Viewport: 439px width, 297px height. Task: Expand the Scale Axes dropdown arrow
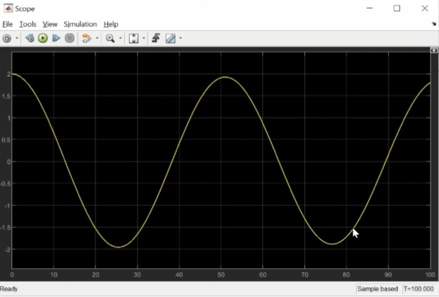(x=144, y=38)
